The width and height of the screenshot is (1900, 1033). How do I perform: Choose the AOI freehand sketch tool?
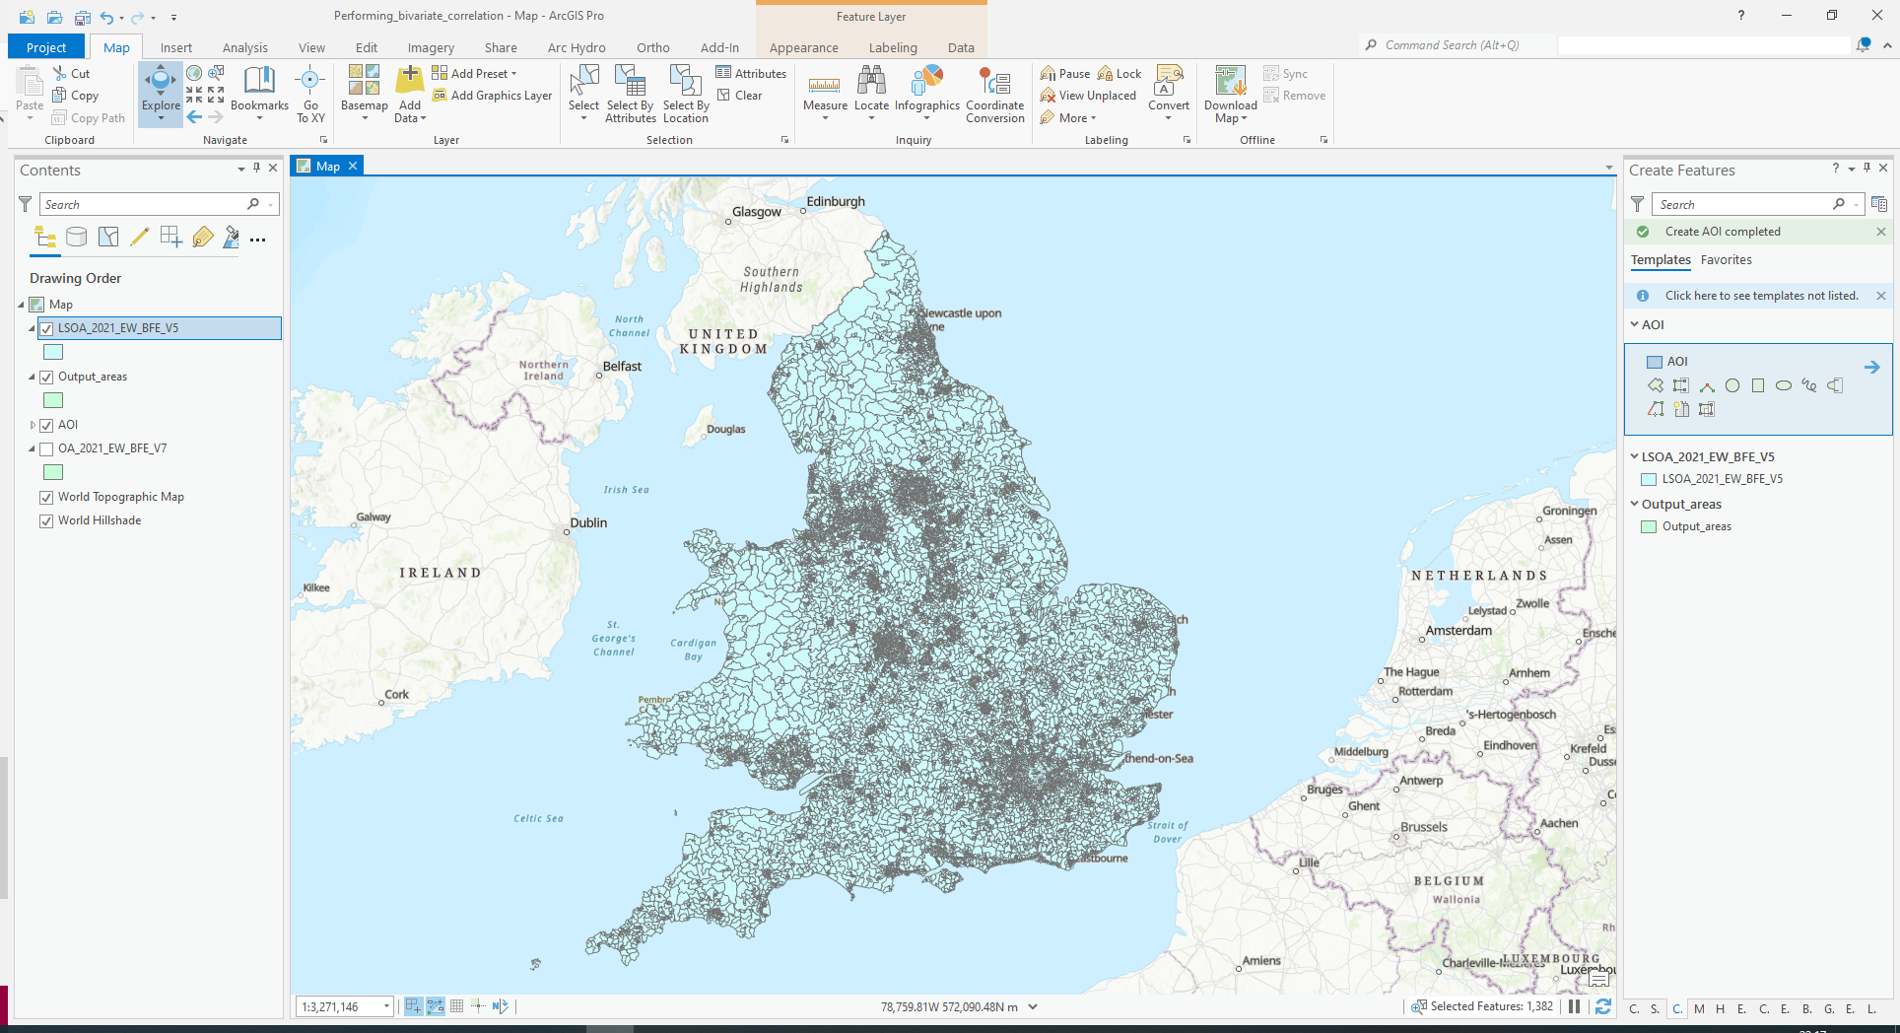pos(1809,386)
